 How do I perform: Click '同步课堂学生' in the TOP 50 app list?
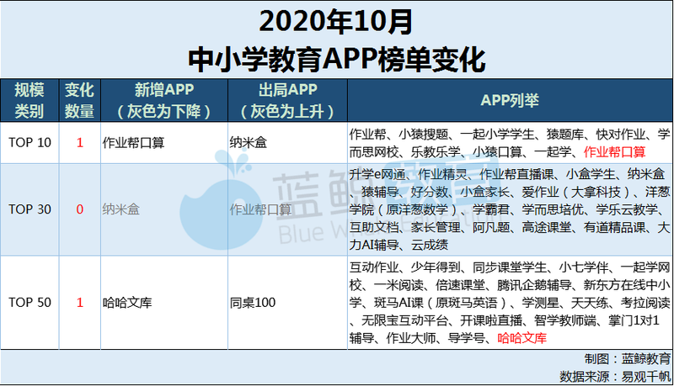510,267
